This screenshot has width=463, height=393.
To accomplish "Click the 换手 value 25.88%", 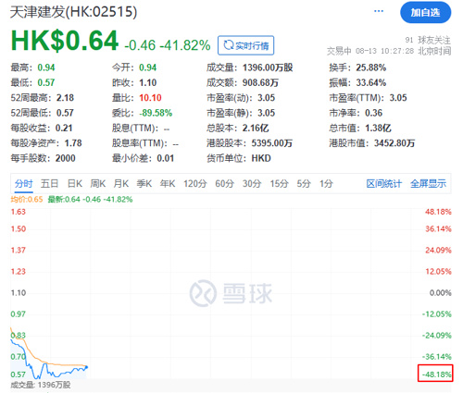I will pos(371,68).
